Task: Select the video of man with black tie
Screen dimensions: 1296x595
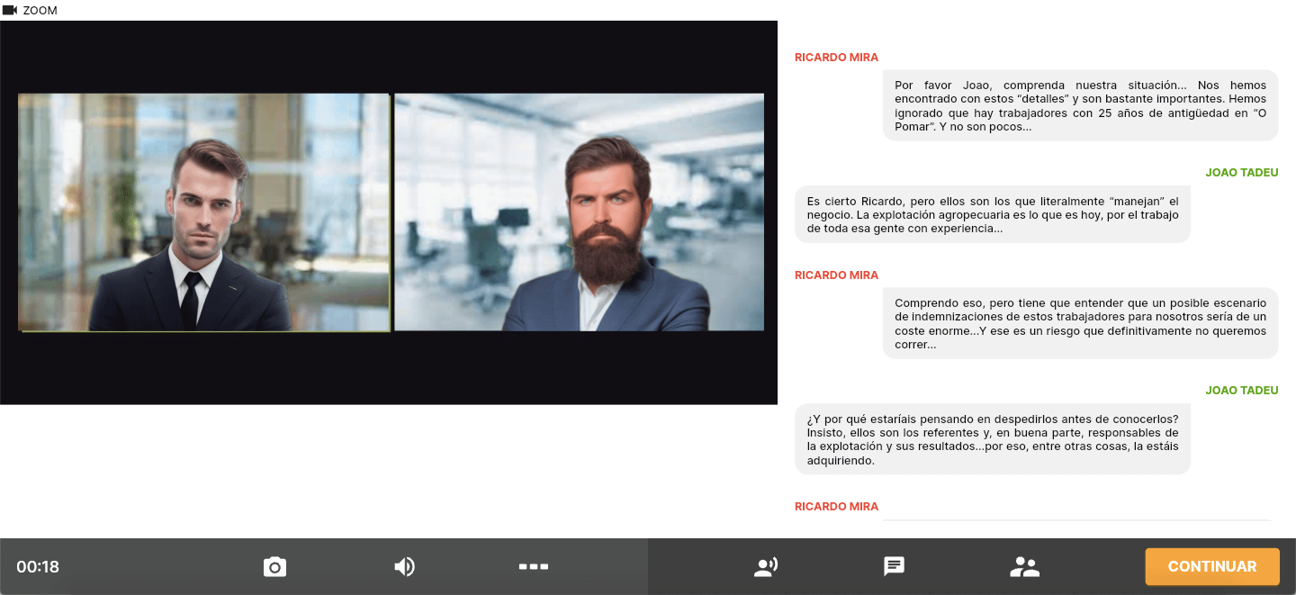Action: click(x=204, y=212)
